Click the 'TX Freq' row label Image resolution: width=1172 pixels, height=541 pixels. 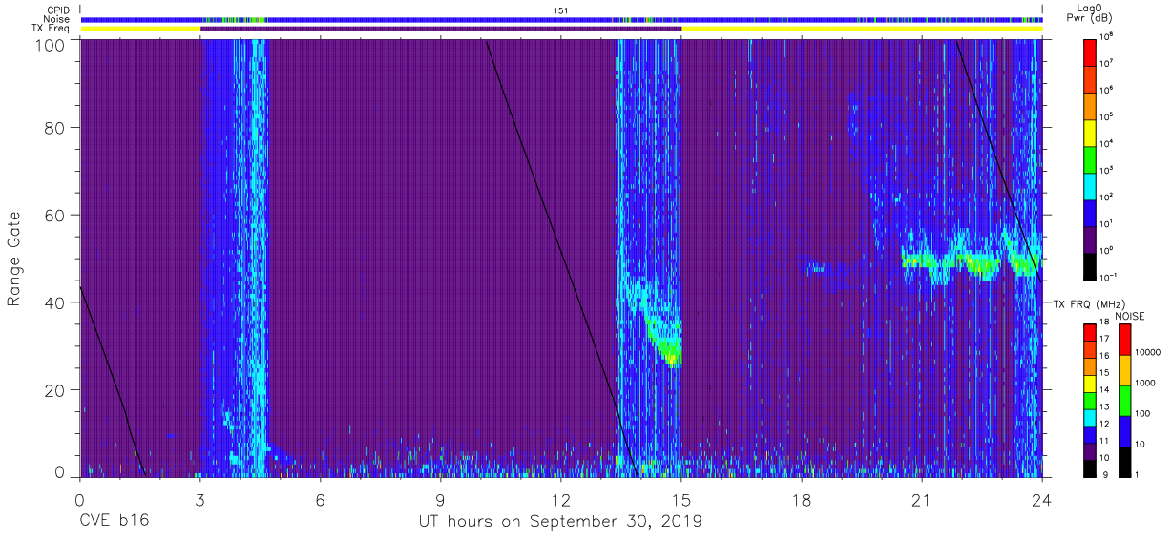pos(52,29)
